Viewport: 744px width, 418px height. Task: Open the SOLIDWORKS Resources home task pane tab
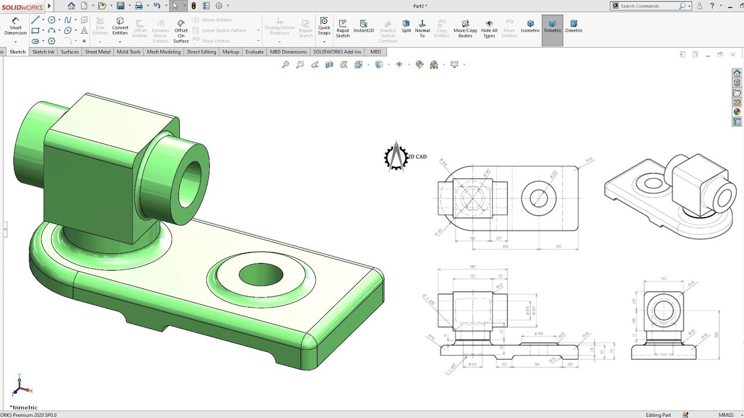click(737, 73)
